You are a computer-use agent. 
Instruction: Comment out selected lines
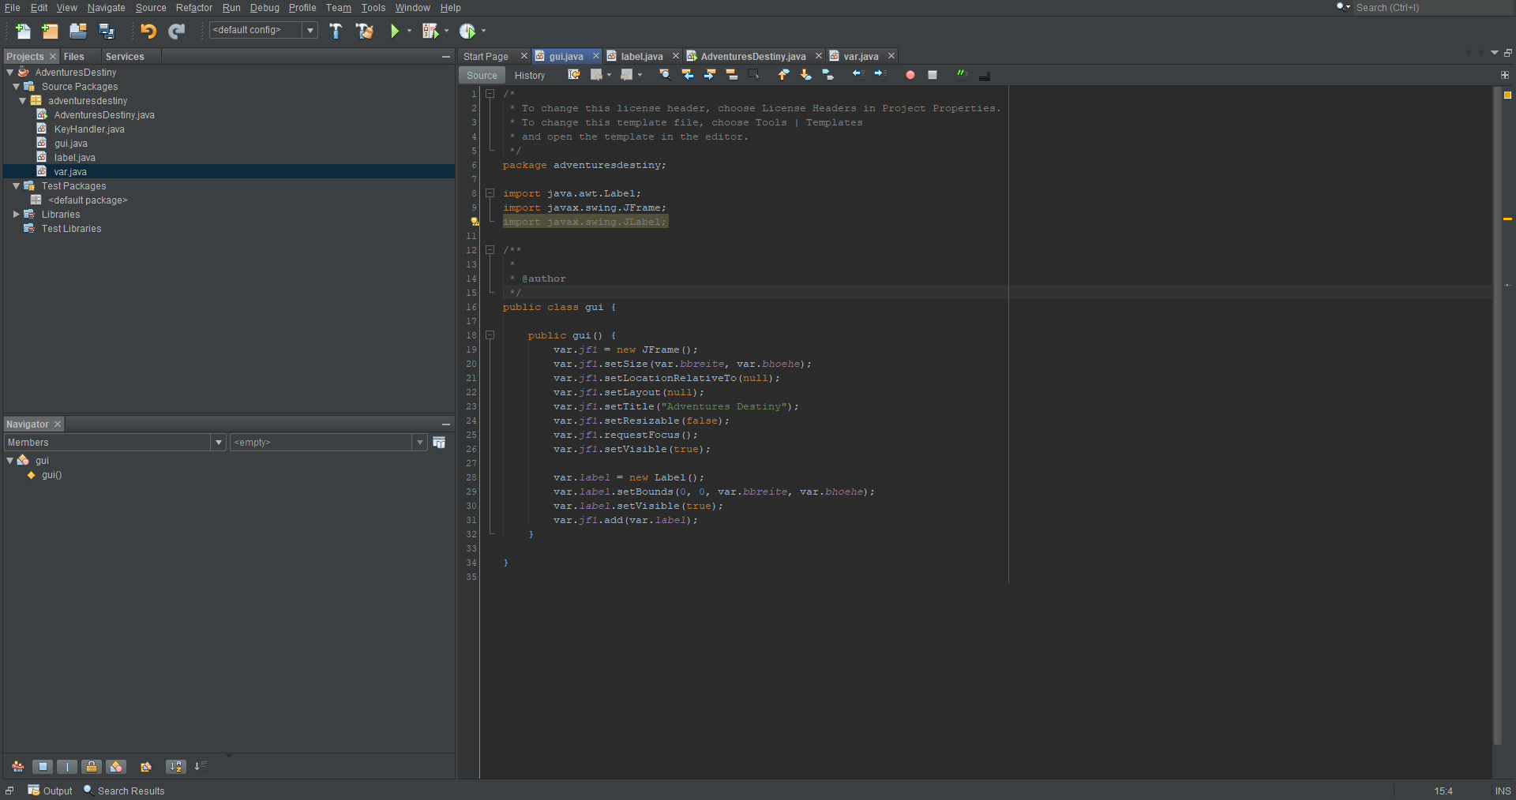tap(962, 74)
